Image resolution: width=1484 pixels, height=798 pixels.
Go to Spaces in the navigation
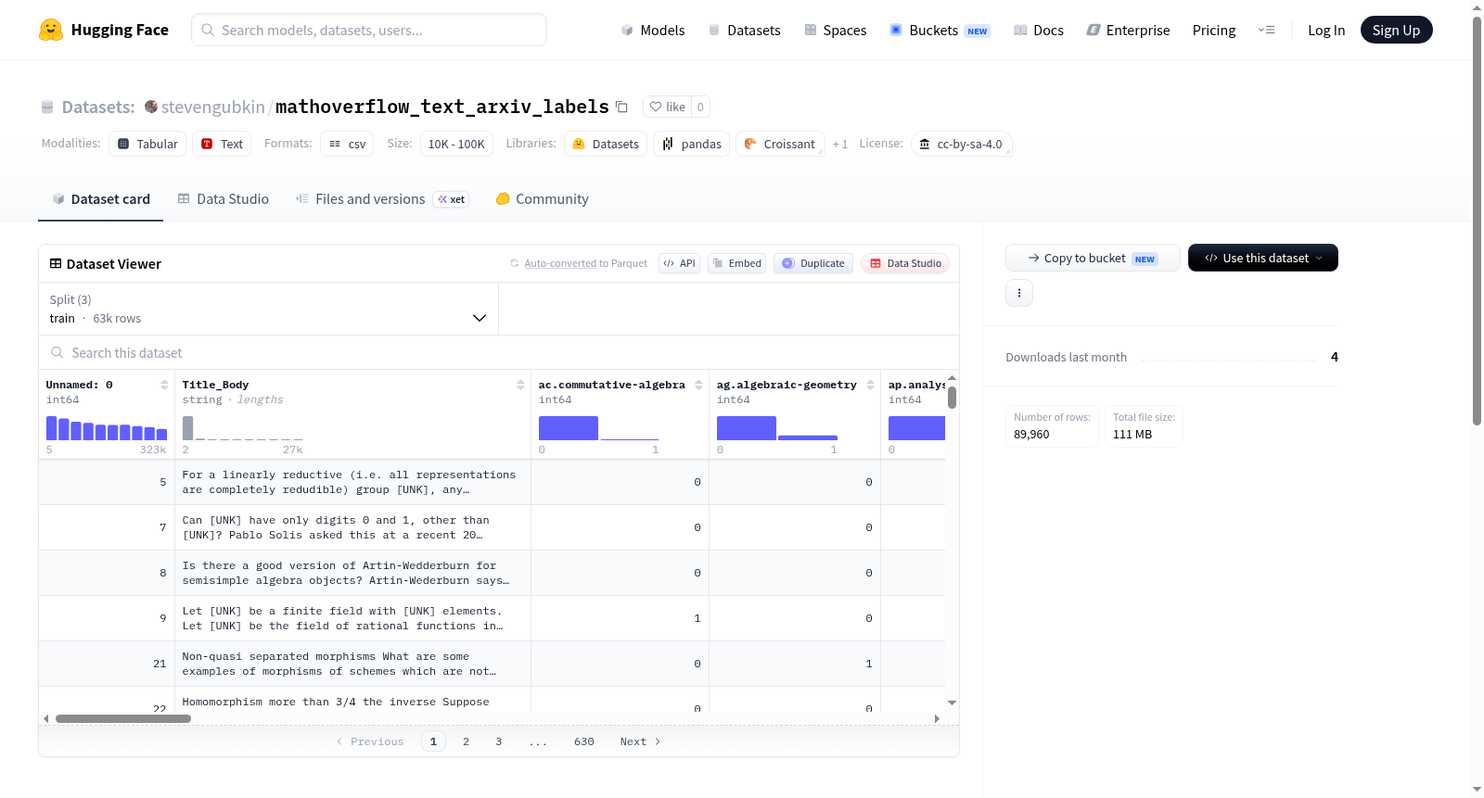(x=835, y=30)
